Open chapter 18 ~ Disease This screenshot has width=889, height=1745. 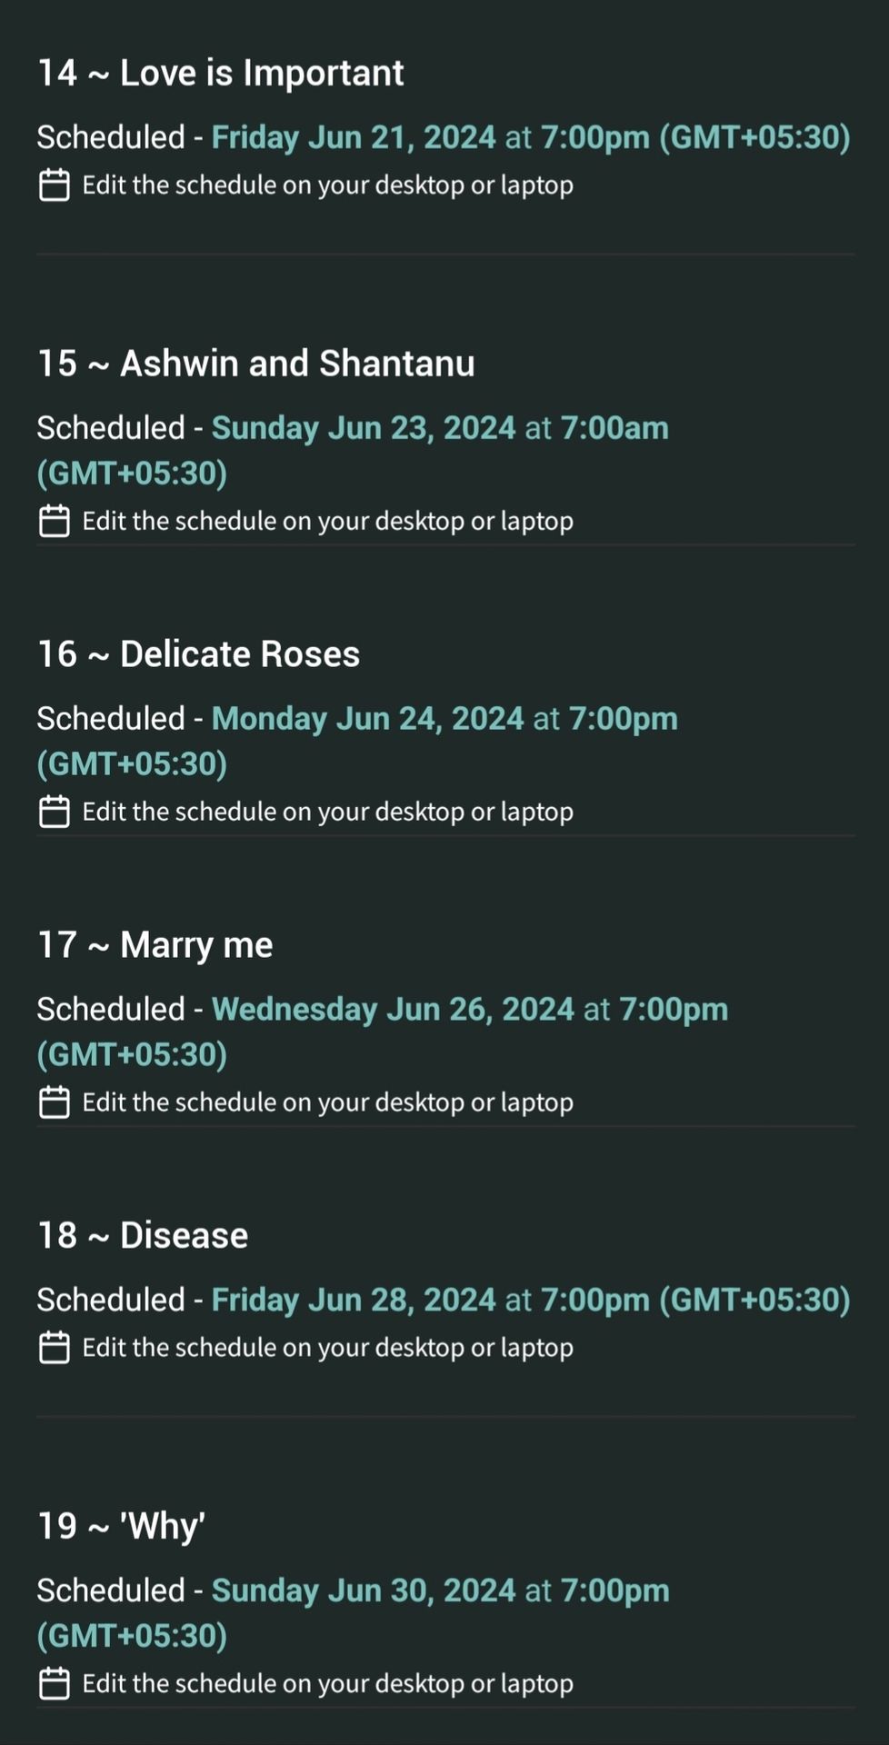click(x=143, y=1236)
